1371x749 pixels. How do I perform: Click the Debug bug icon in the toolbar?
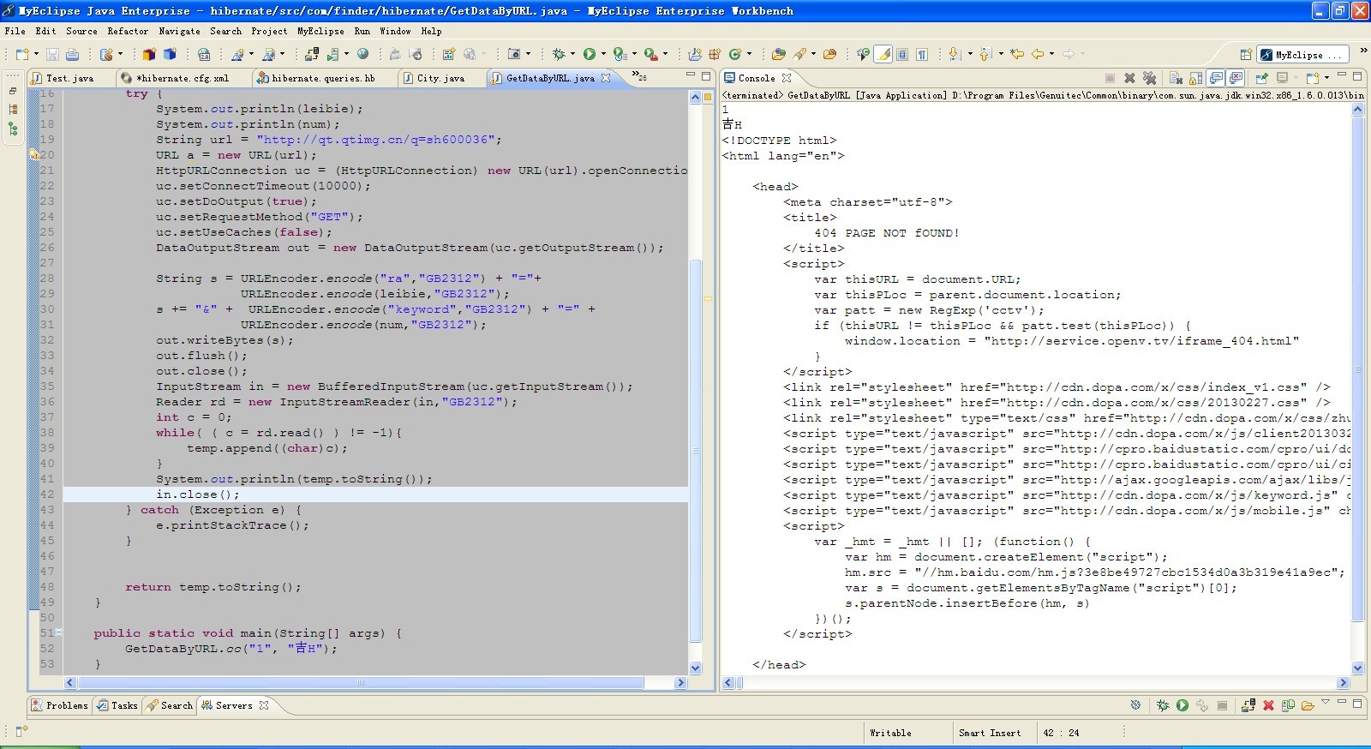tap(559, 54)
